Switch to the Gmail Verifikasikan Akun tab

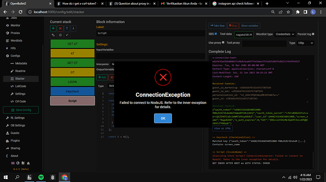[184, 3]
